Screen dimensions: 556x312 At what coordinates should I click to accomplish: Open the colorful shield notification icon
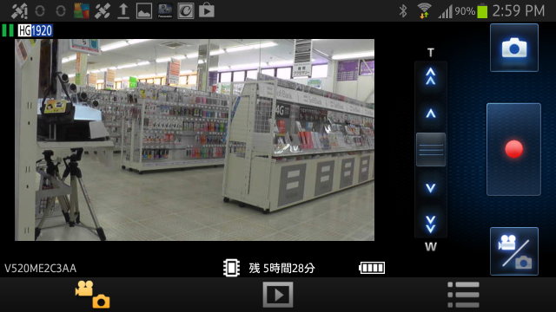[x=81, y=10]
